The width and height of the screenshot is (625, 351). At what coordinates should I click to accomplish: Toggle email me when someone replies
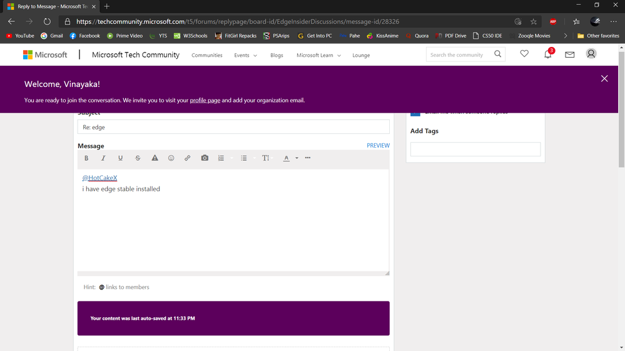[x=415, y=113]
